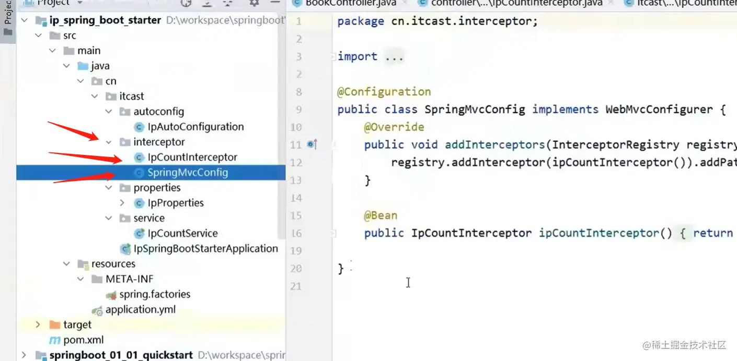Screen dimensions: 737x361
Task: Click 'cn.itcast.interceptor' in the package statement
Action: point(462,21)
